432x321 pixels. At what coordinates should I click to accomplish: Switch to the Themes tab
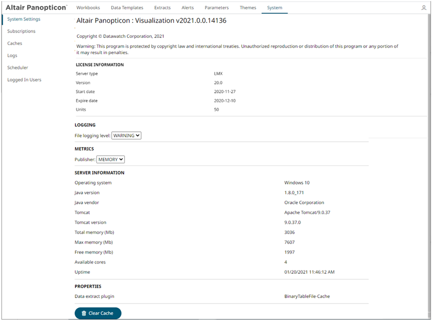coord(248,8)
